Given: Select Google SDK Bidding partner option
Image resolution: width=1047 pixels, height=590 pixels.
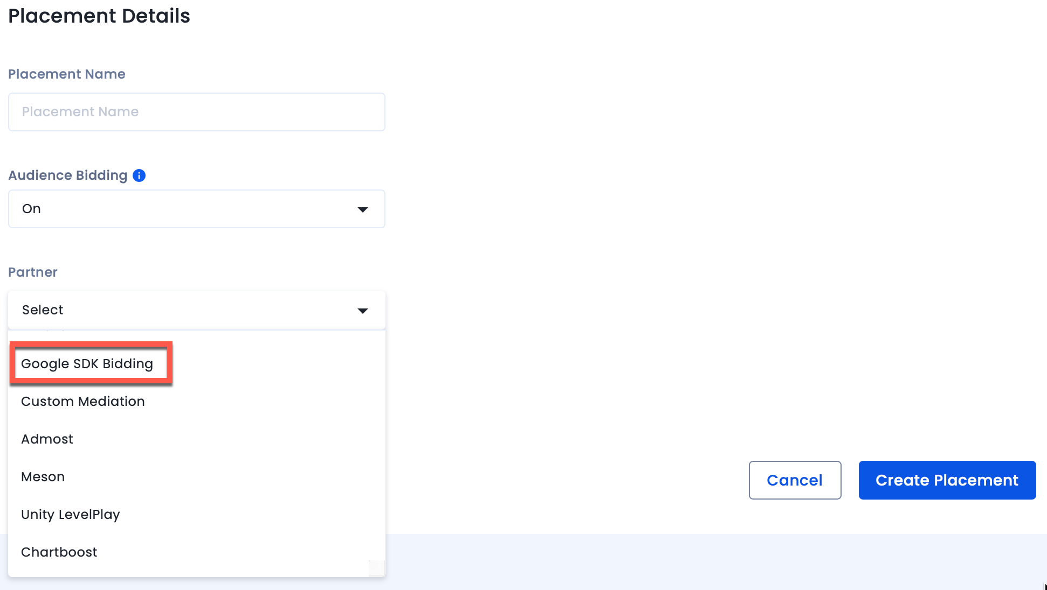Looking at the screenshot, I should click(x=87, y=364).
